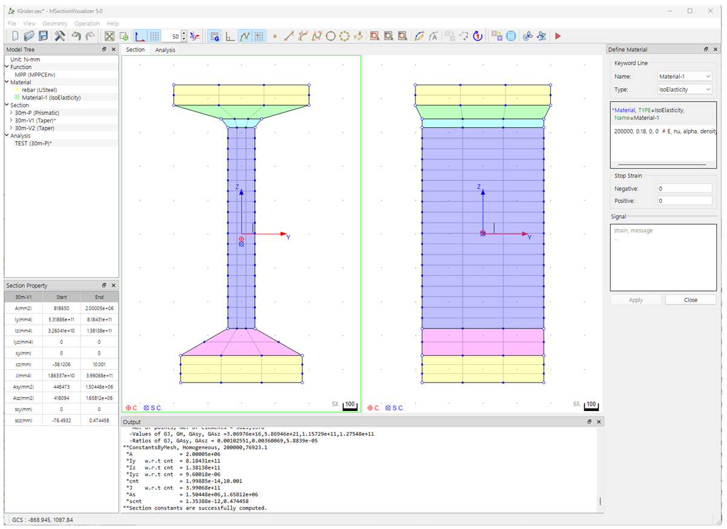The image size is (727, 529).
Task: Click the New file icon
Action: tap(15, 36)
